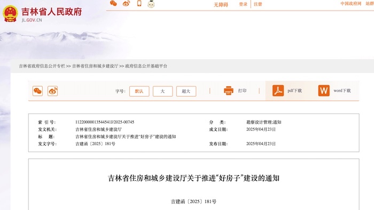Screen dimensions: 374x210
Task: Select the 默认 font size button
Action: 139,91
